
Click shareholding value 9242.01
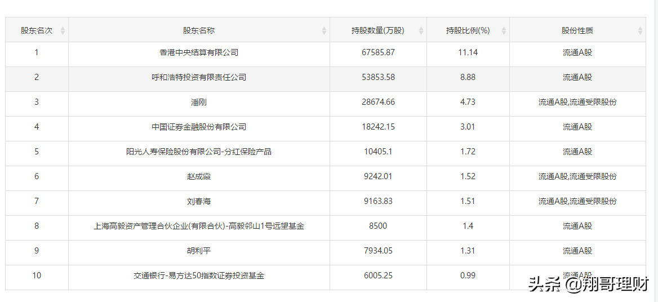tap(378, 176)
